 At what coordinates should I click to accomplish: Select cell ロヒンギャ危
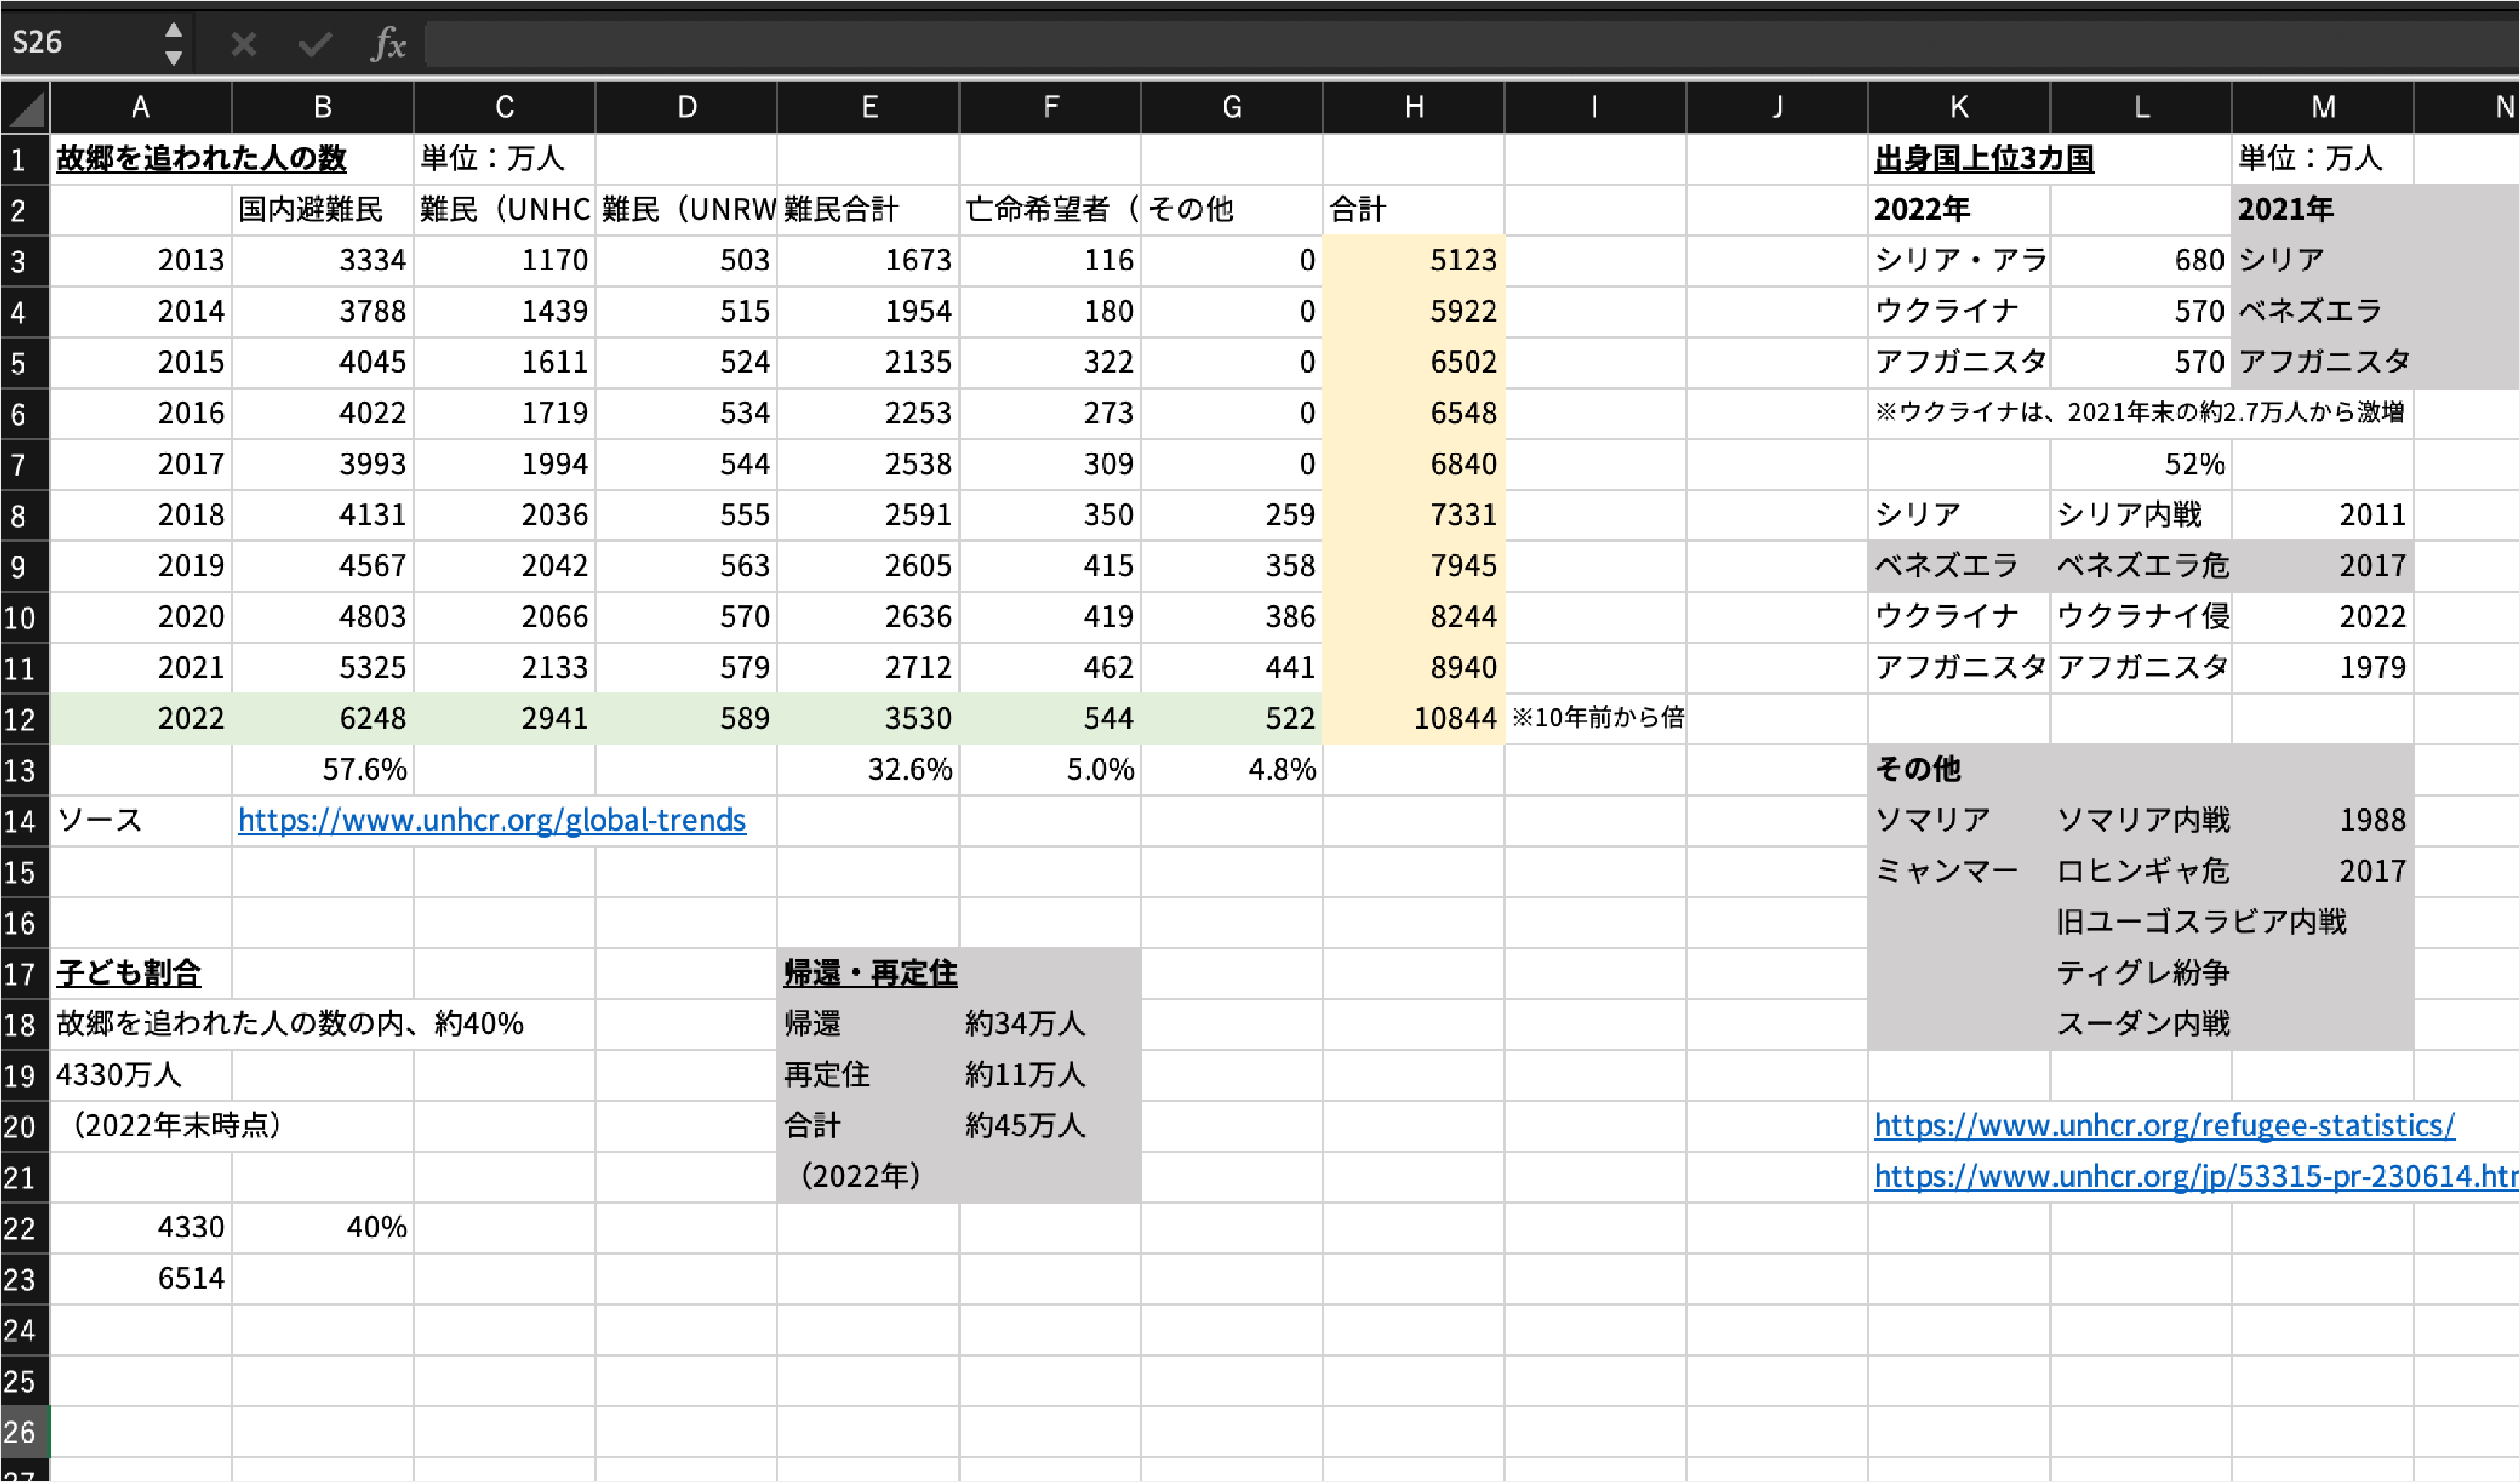(x=2141, y=872)
